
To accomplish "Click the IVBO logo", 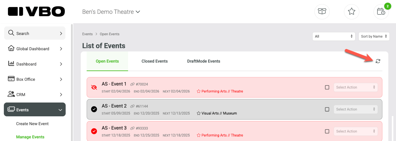I will coord(36,12).
